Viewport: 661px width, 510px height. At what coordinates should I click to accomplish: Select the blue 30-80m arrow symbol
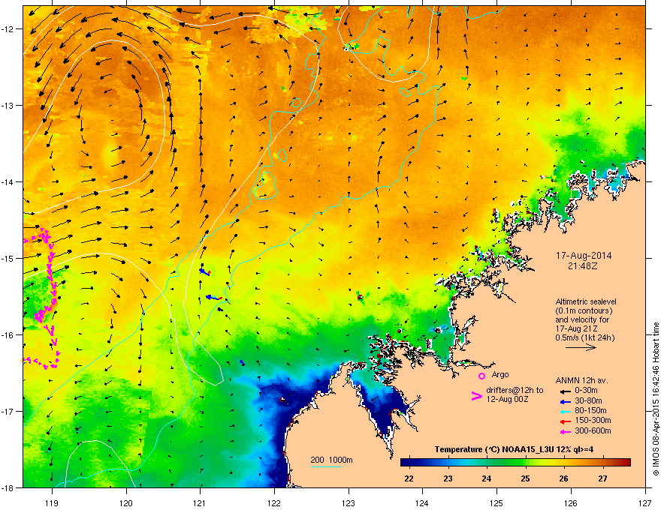pos(564,402)
